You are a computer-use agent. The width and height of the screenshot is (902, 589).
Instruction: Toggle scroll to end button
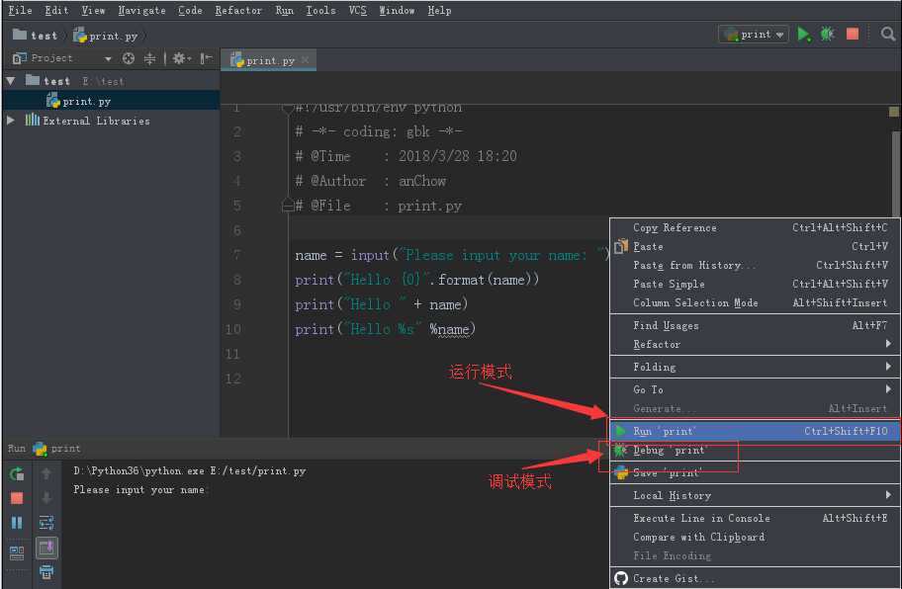(x=46, y=547)
